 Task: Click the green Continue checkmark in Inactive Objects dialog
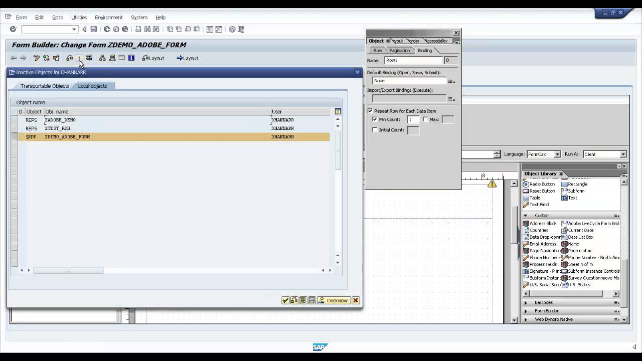point(285,300)
